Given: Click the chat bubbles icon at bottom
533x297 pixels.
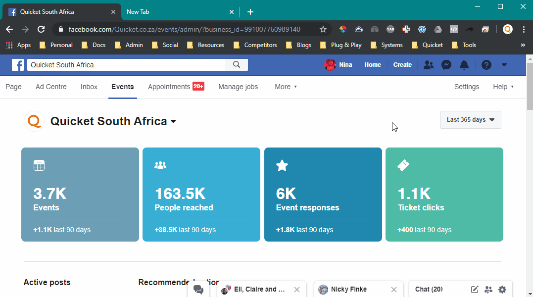Looking at the screenshot, I should point(198,290).
